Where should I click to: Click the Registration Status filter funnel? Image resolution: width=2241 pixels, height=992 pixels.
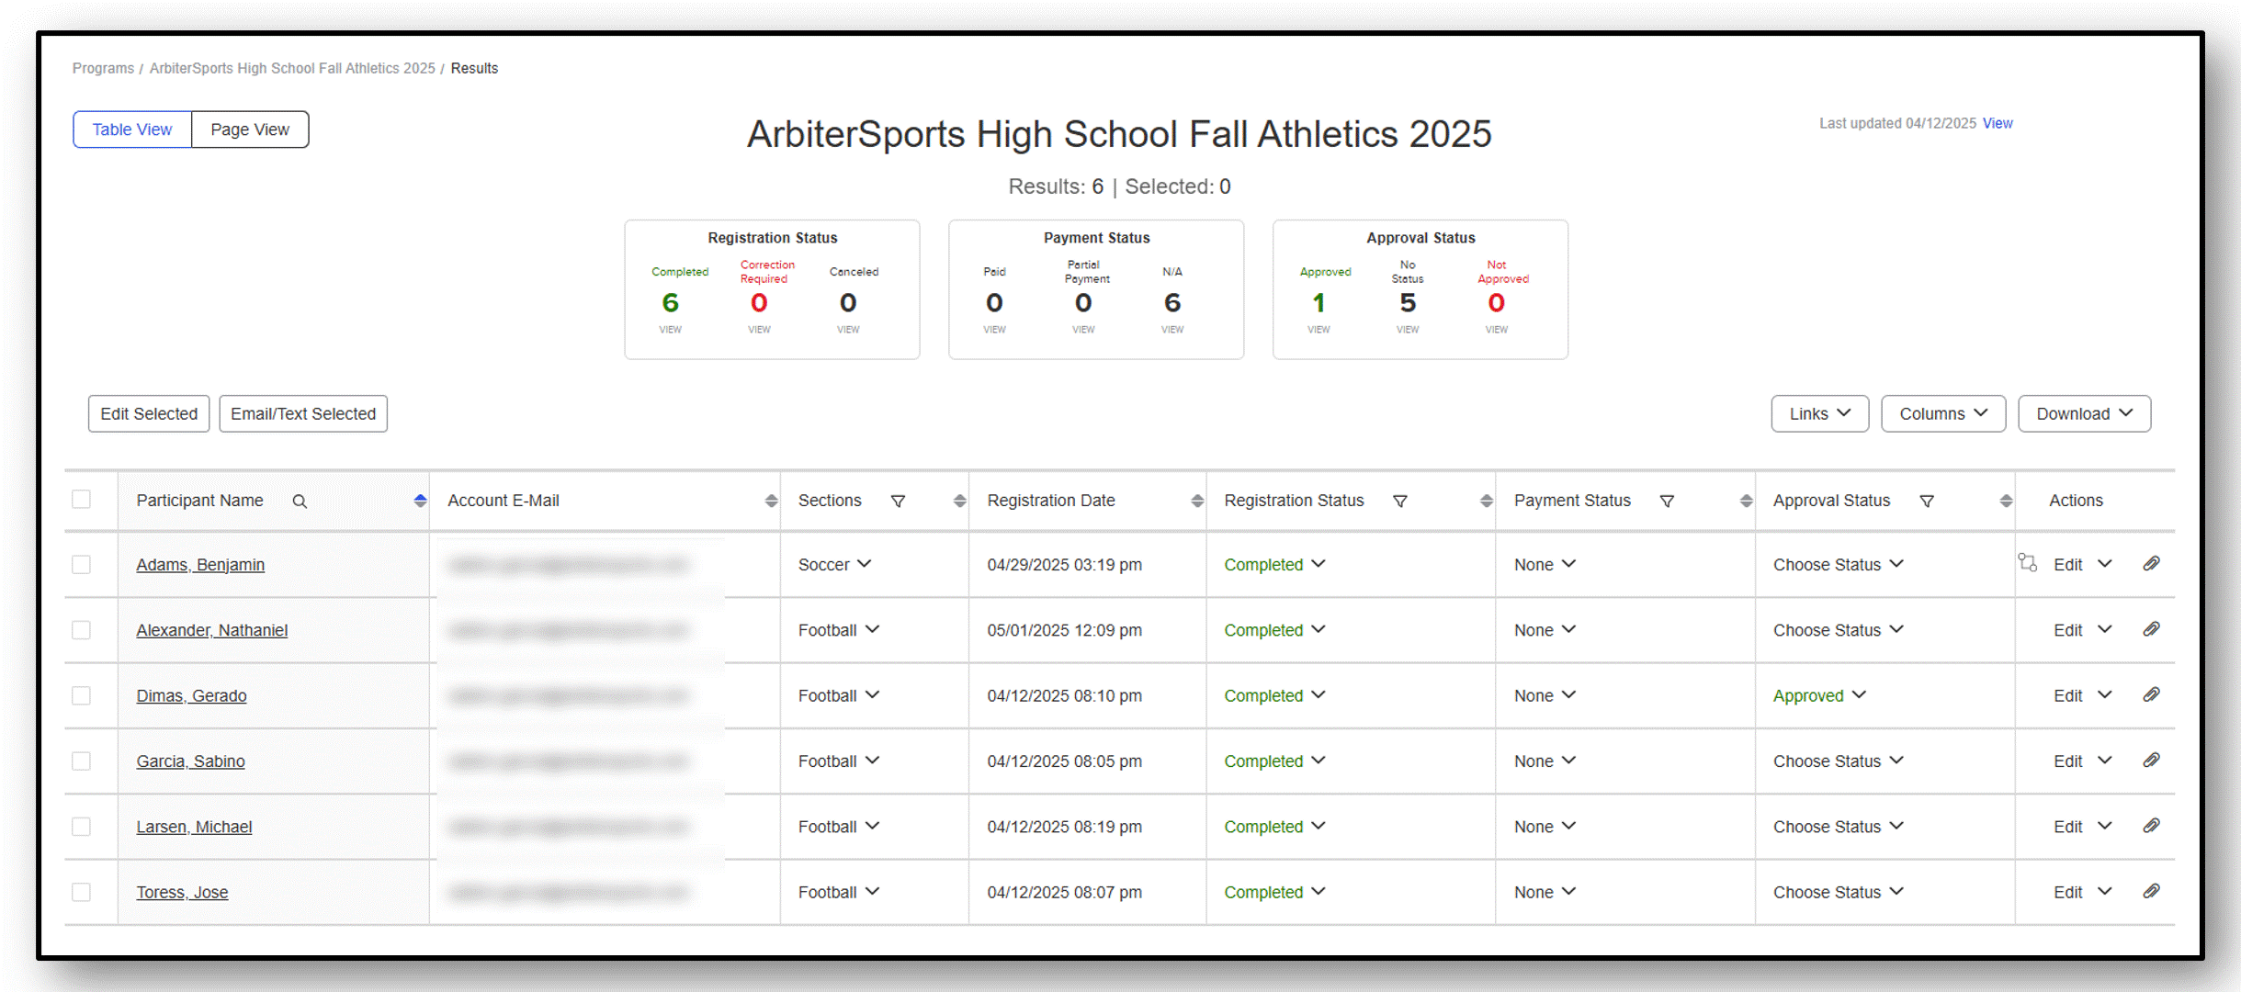pos(1399,502)
